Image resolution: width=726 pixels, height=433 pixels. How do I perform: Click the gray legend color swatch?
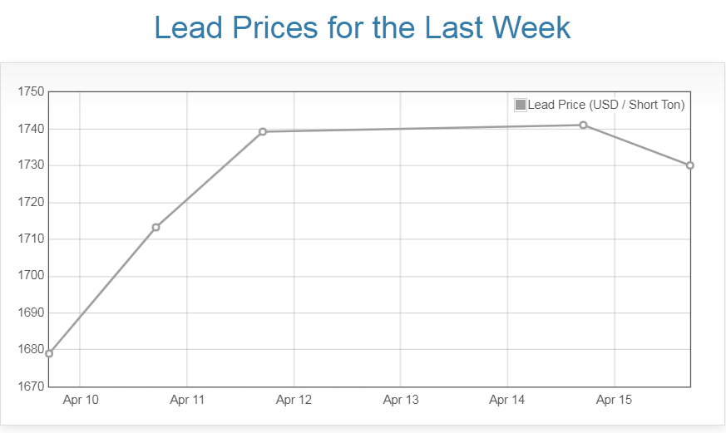[x=521, y=105]
